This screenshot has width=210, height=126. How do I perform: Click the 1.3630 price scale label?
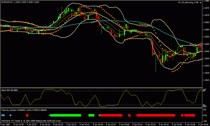click(x=206, y=73)
